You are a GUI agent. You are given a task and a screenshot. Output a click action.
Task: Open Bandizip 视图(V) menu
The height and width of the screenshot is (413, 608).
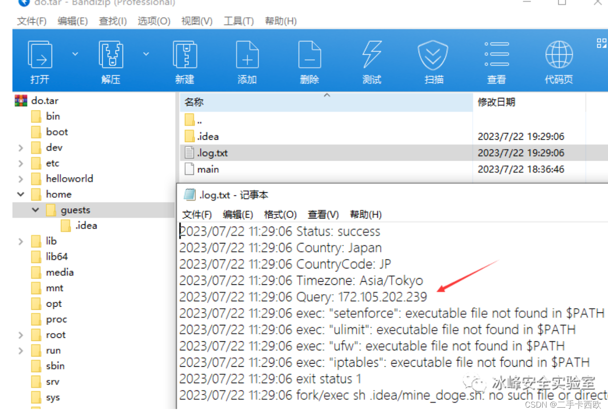click(196, 21)
